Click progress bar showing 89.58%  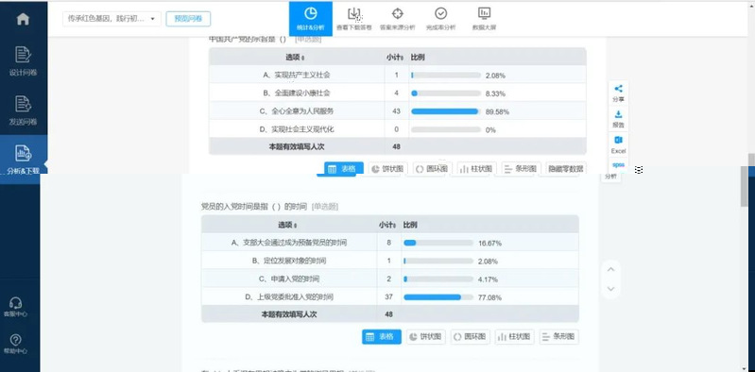[446, 111]
